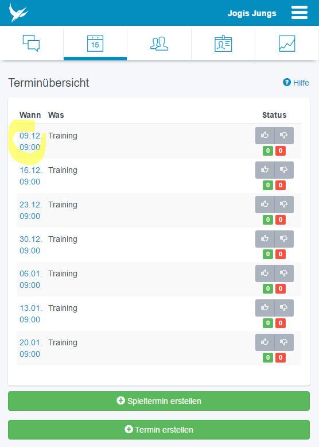Select the calendar tab
This screenshot has width=319, height=447.
95,43
